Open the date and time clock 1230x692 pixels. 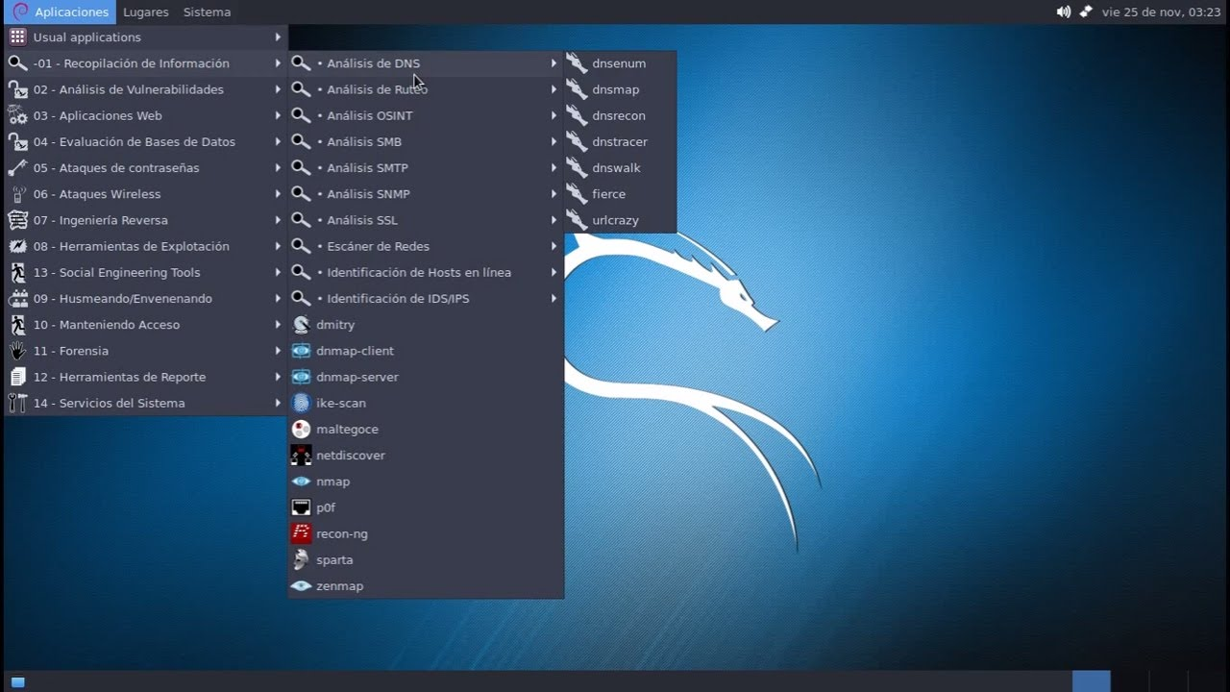click(x=1163, y=12)
